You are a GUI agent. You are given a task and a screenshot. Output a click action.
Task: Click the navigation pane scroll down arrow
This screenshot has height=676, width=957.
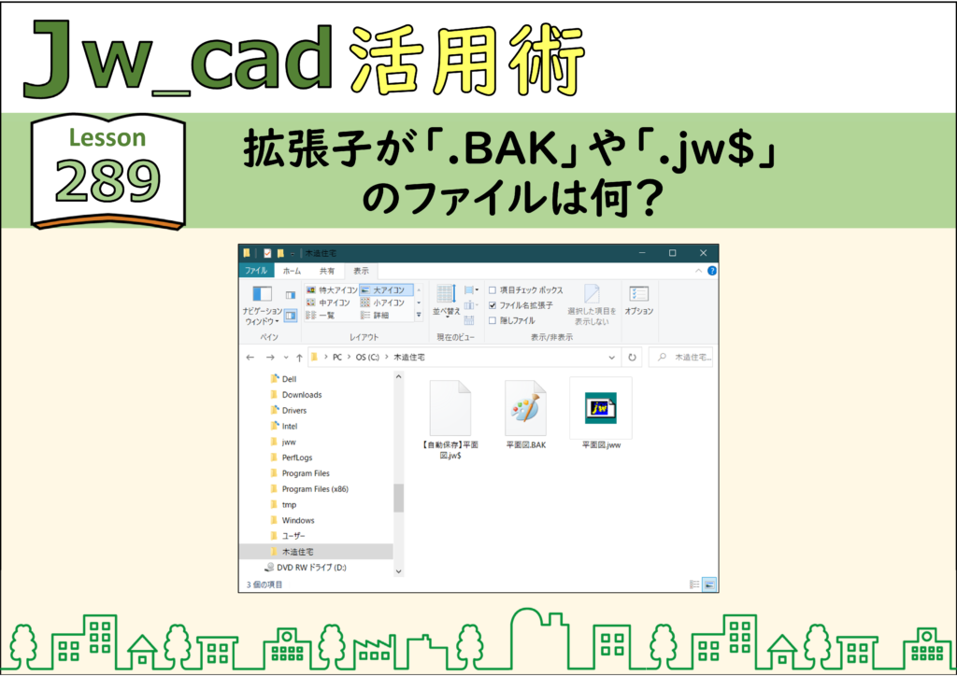[x=398, y=571]
